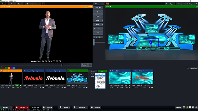
Task: Open Stream settings gear icon
Action: [x=60, y=107]
